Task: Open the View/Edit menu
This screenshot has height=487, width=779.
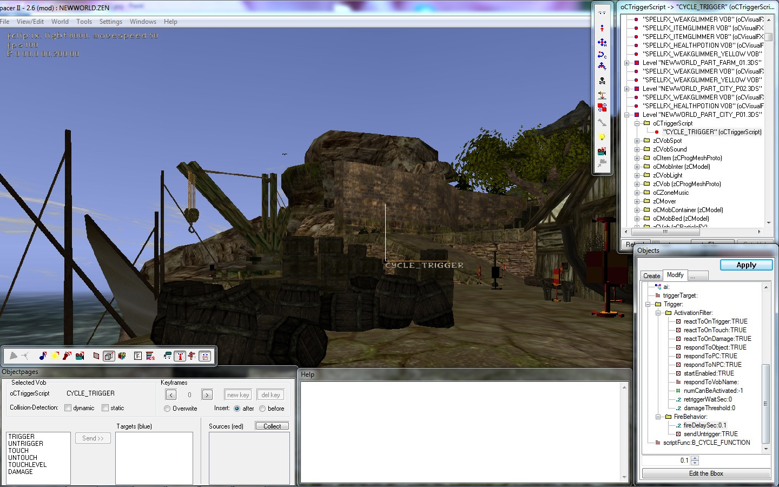Action: (x=30, y=22)
